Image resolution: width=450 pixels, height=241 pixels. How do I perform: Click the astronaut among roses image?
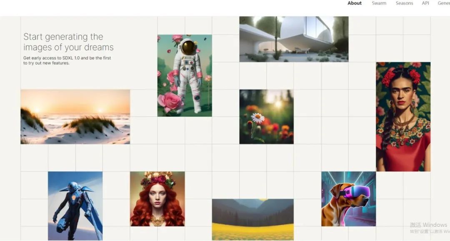tap(185, 76)
